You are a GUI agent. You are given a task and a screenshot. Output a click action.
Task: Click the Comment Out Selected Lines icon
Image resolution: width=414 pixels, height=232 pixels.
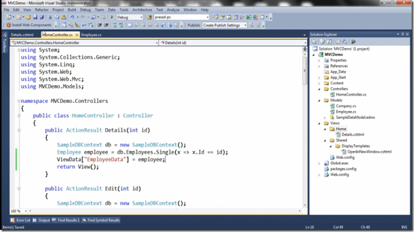coord(115,25)
